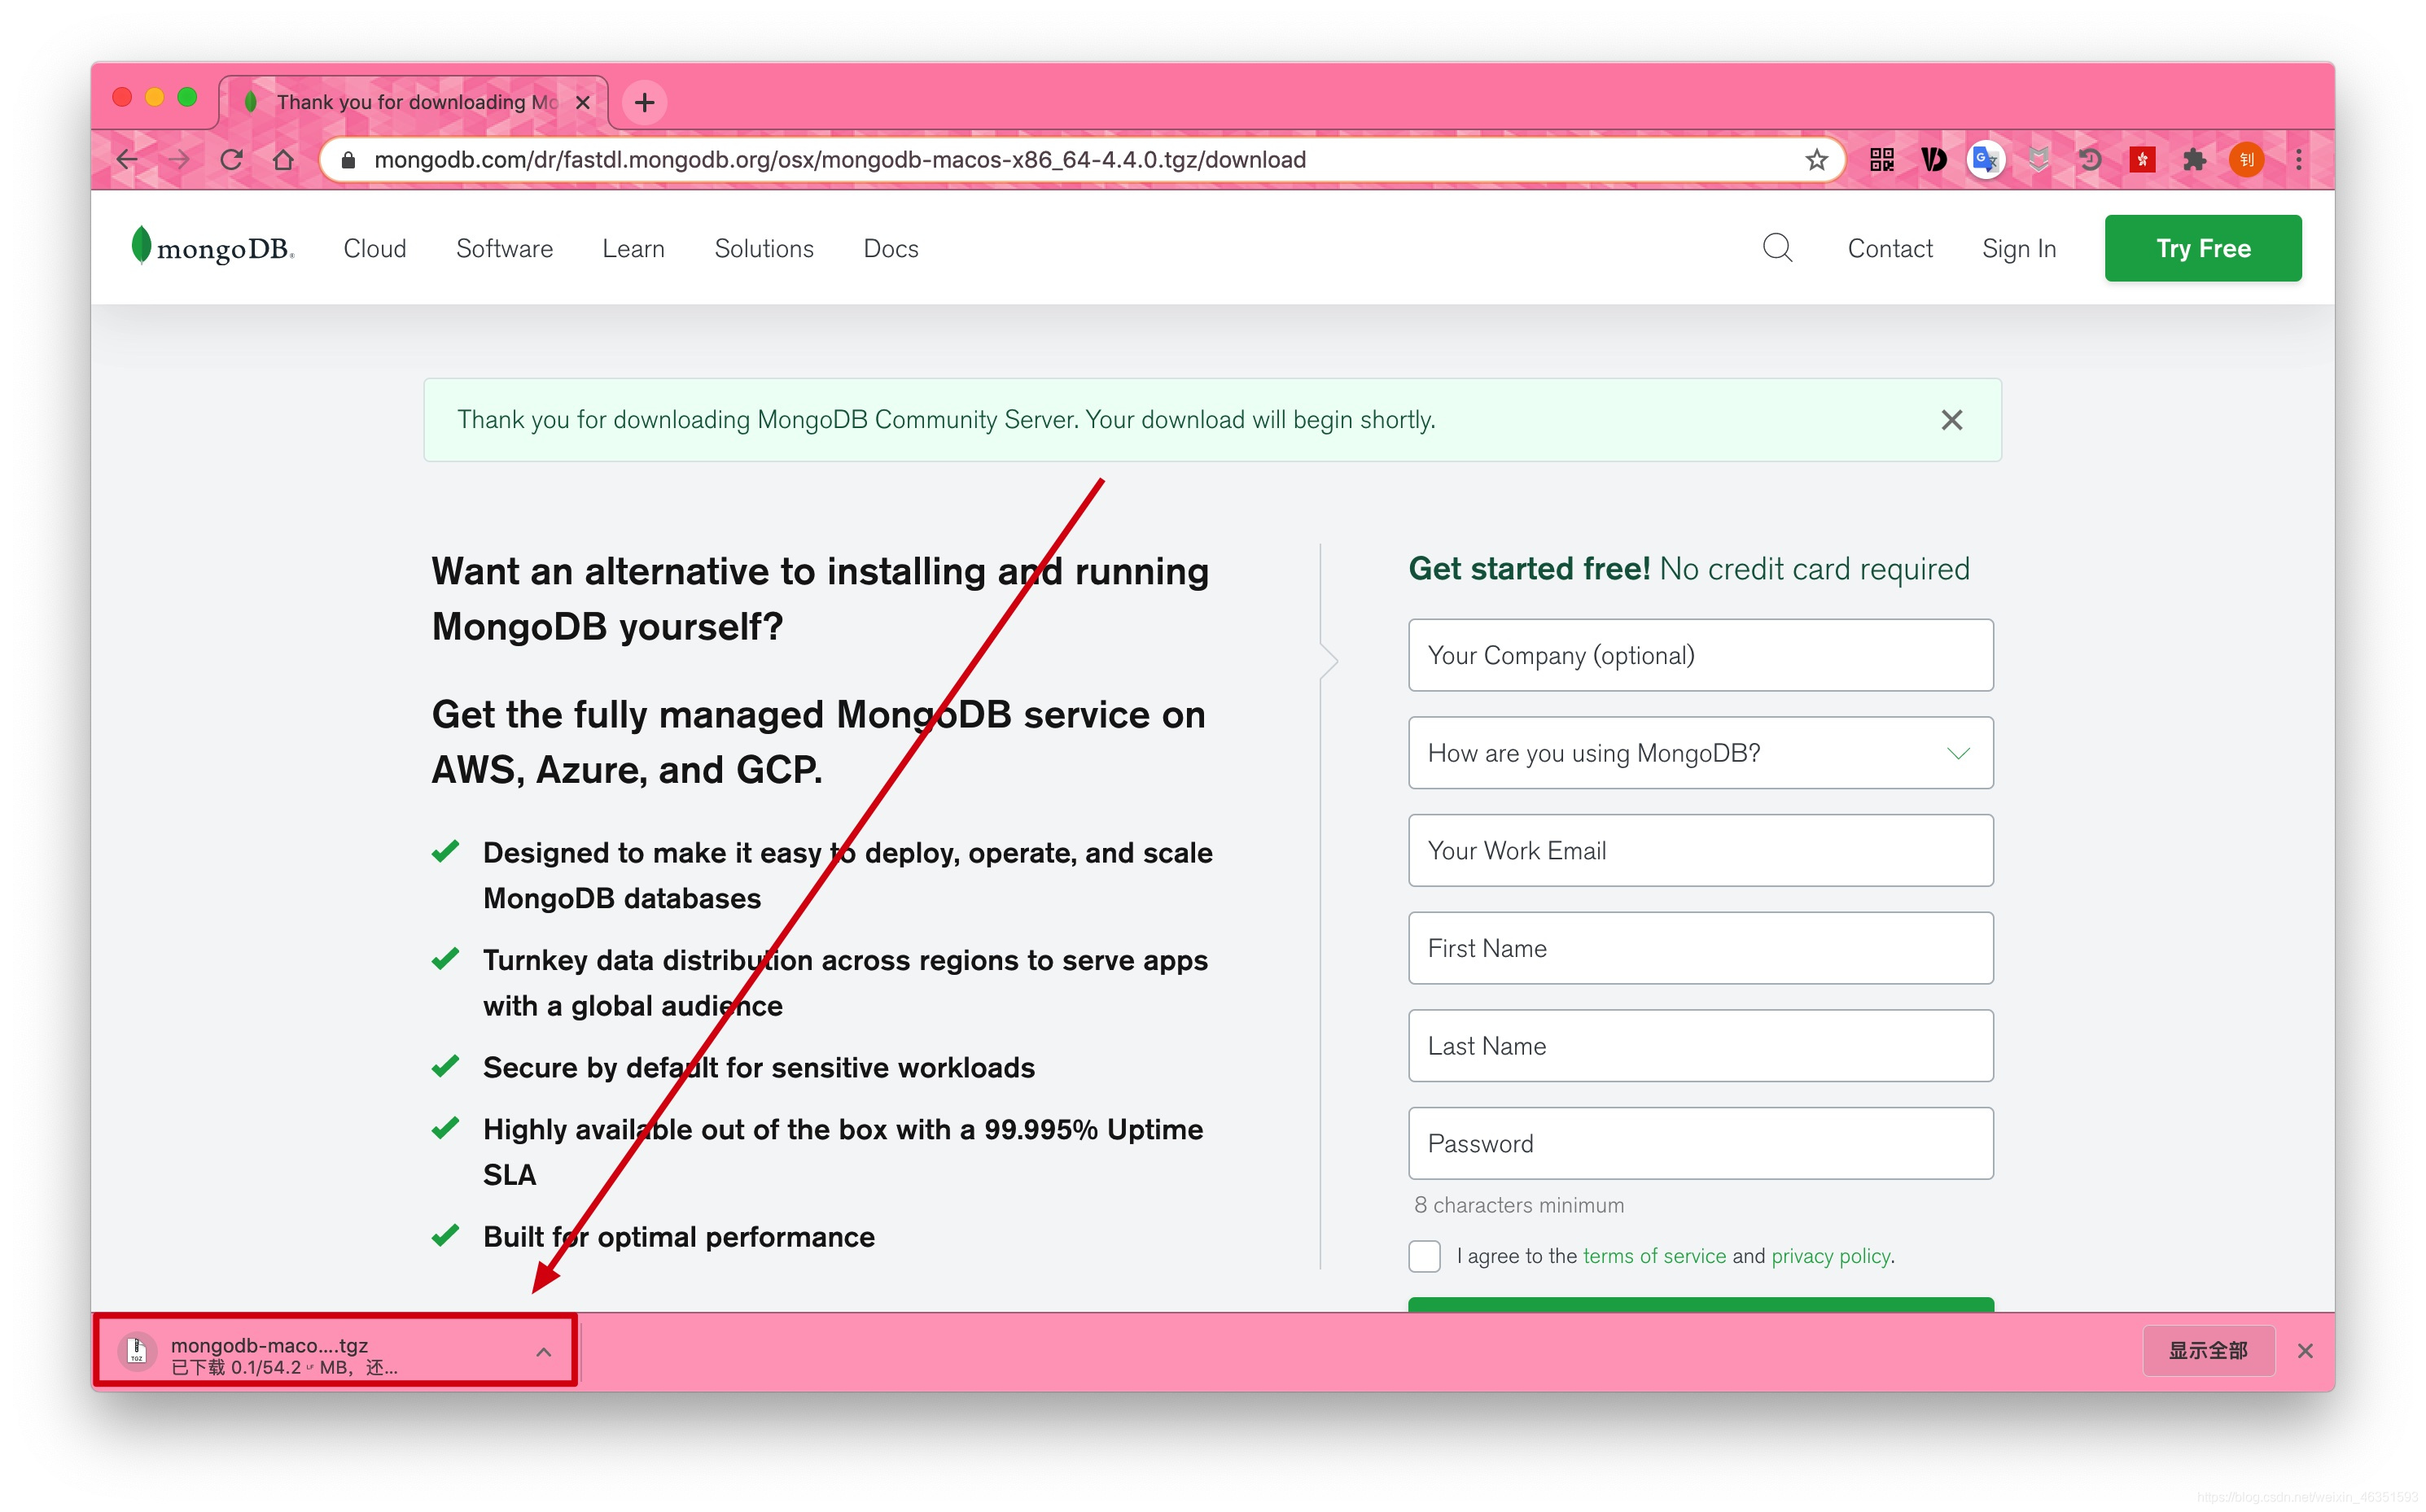Viewport: 2426px width, 1512px height.
Task: Click the Google Translate extension icon
Action: point(1985,160)
